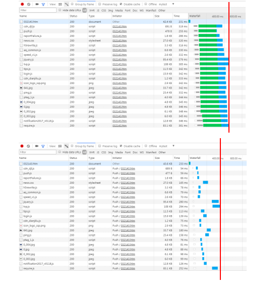Enable the Preserve log checkbox in upper panel

[100, 4]
